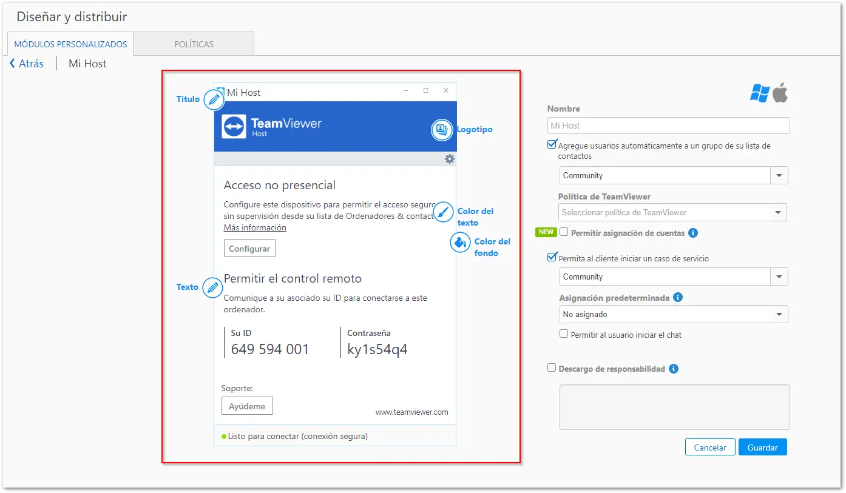Select the Apple platform icon
This screenshot has height=493, width=846.
[x=780, y=93]
